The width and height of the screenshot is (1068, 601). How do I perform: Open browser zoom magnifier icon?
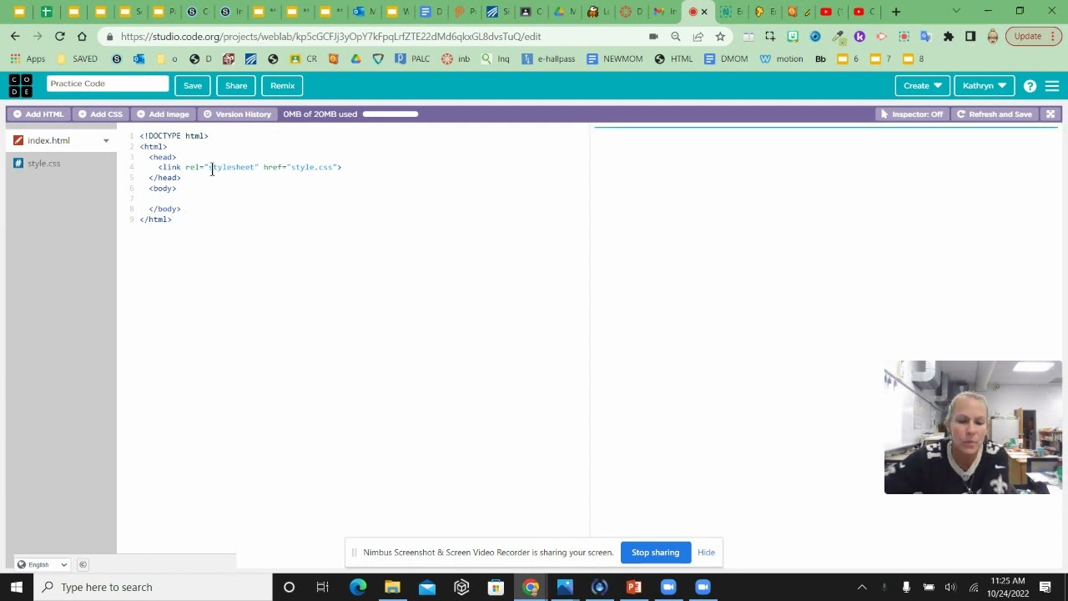pos(676,37)
